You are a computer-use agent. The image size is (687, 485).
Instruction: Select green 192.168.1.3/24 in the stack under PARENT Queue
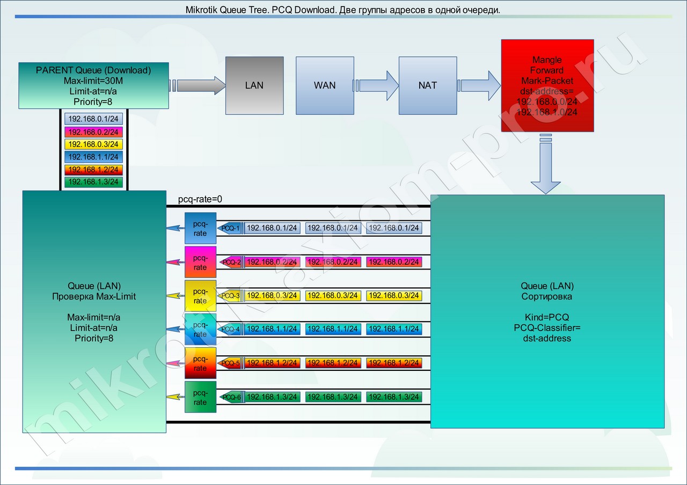93,182
